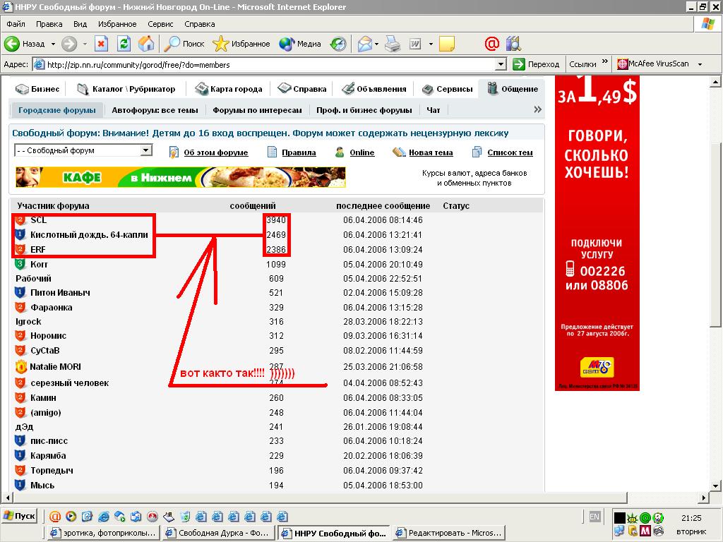
Task: Click the red @ toolbar icon
Action: point(491,44)
